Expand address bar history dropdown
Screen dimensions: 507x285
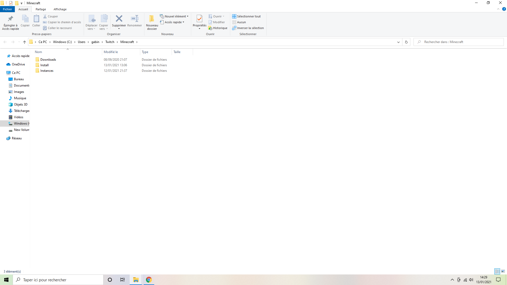click(x=398, y=42)
